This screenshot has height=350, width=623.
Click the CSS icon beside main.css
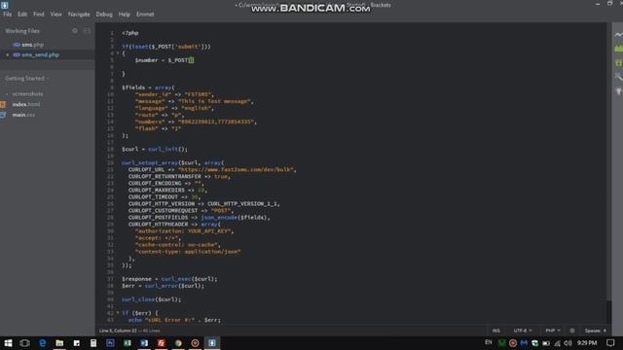[3, 115]
